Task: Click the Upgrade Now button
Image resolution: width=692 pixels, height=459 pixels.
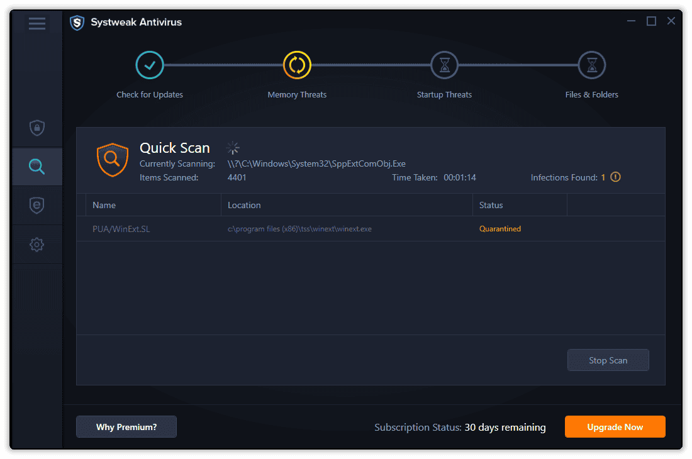Action: click(615, 427)
